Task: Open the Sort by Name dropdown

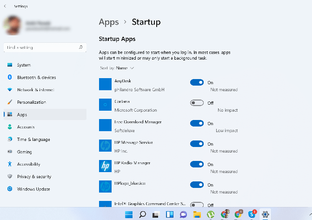Action: [117, 68]
